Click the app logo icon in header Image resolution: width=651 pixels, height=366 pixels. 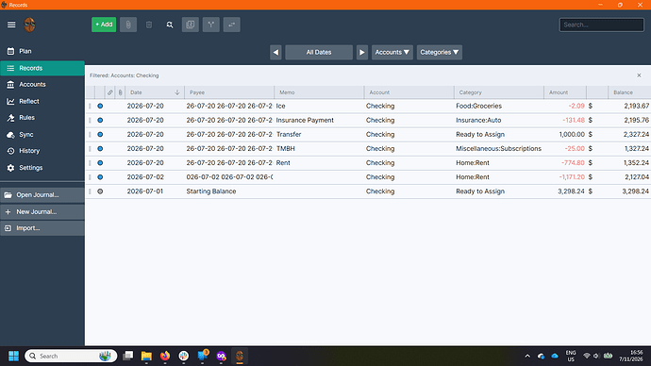(29, 25)
